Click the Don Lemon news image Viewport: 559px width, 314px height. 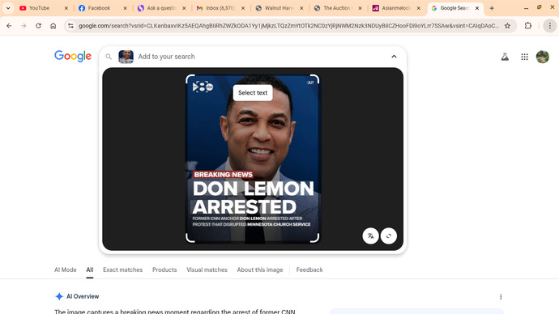coord(253,159)
